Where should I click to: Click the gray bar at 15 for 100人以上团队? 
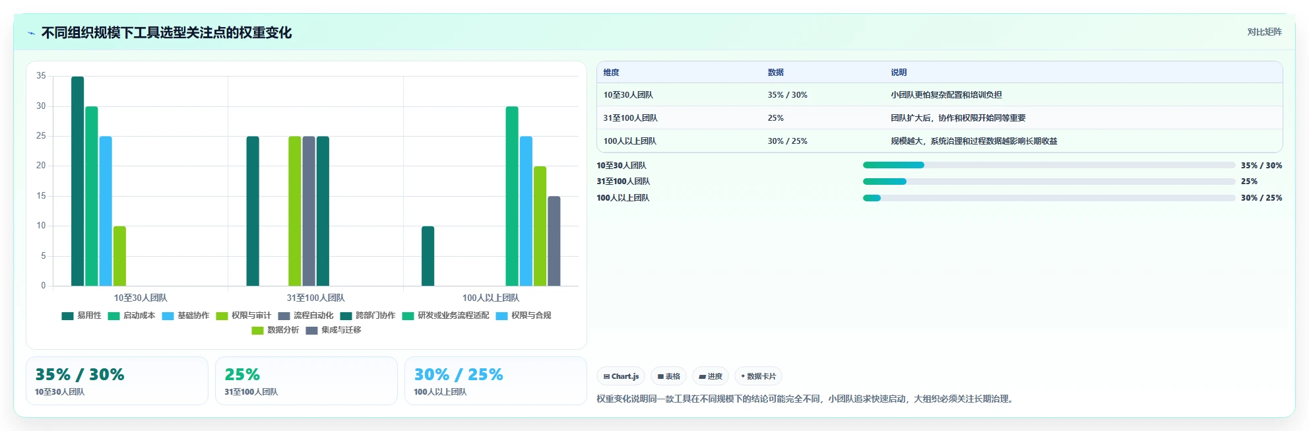click(554, 241)
